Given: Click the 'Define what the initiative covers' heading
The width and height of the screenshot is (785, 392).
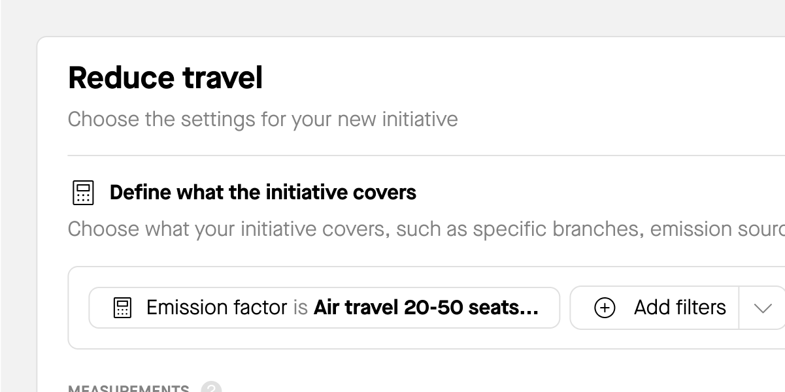Looking at the screenshot, I should (x=263, y=193).
